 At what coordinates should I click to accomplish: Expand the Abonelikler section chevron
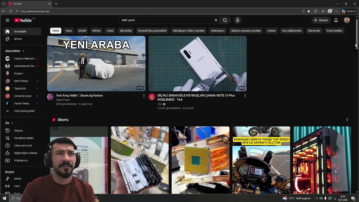coord(24,51)
